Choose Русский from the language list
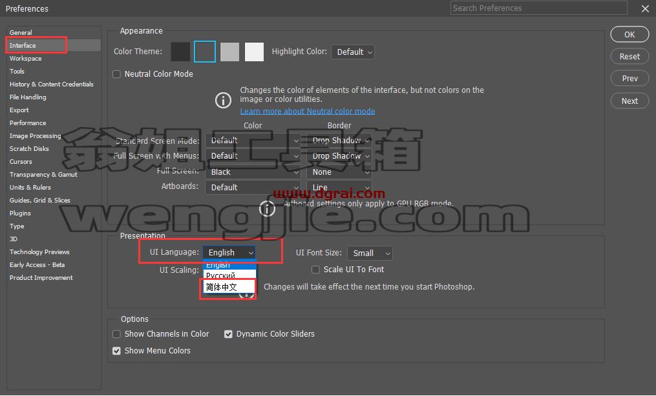Viewport: 656px width, 396px height. (229, 275)
